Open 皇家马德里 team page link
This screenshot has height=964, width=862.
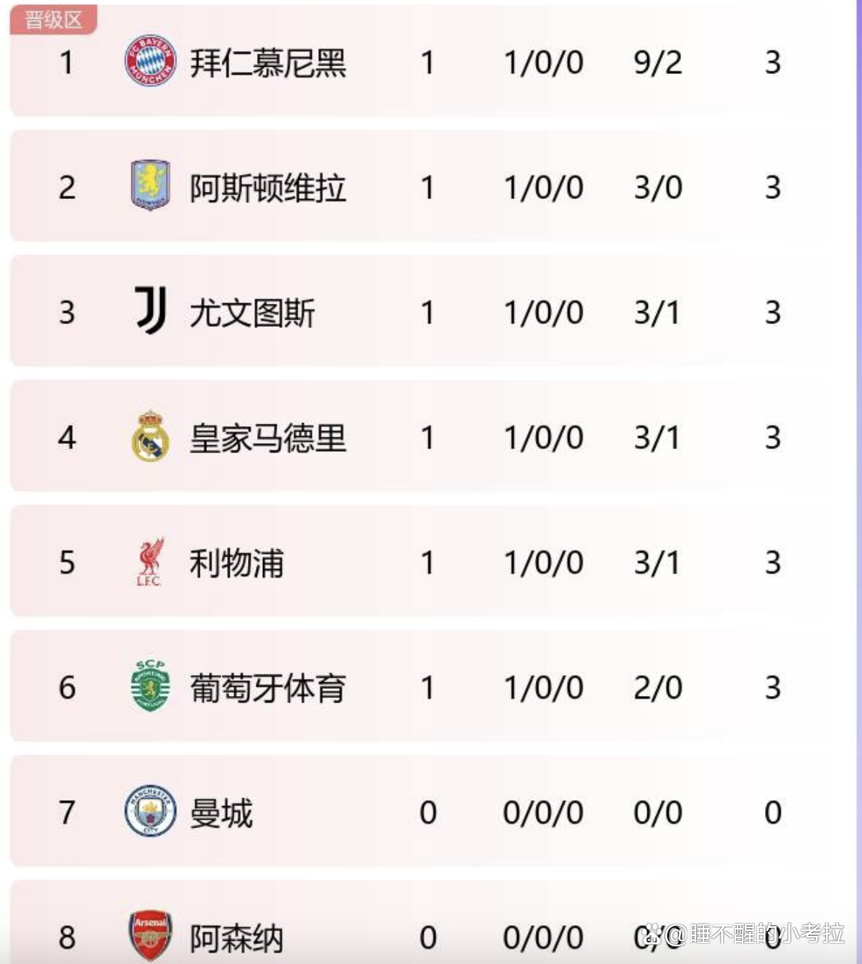pyautogui.click(x=268, y=438)
